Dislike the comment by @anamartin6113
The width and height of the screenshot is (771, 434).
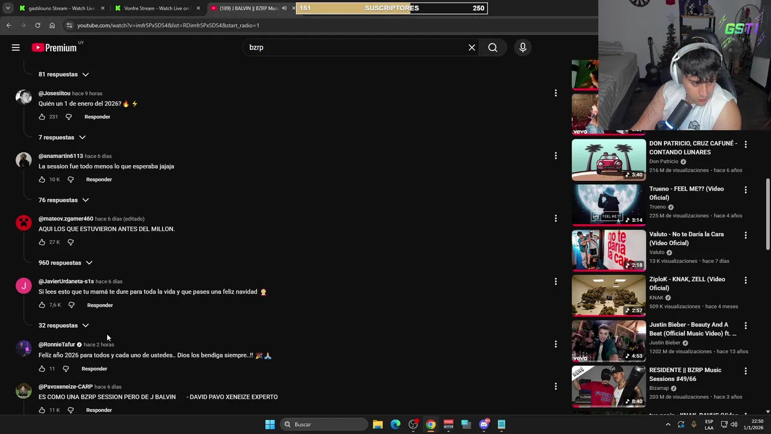pyautogui.click(x=70, y=180)
